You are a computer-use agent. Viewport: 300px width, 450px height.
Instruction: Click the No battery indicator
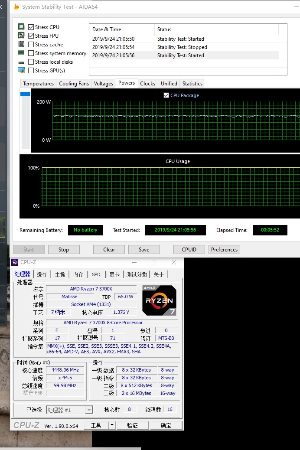(x=85, y=230)
